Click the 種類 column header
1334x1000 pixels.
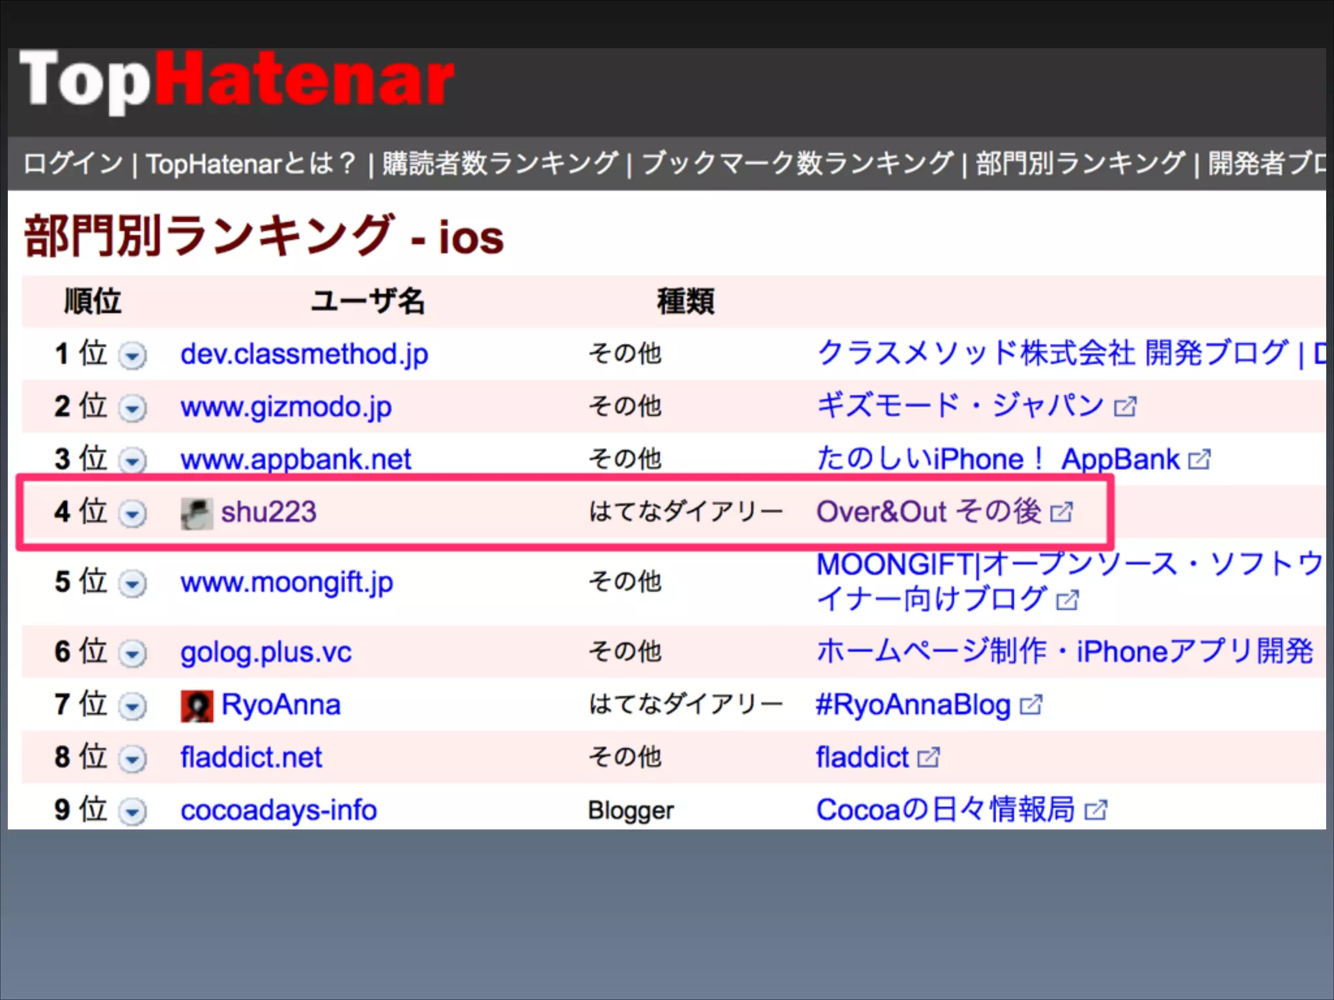[x=685, y=301]
